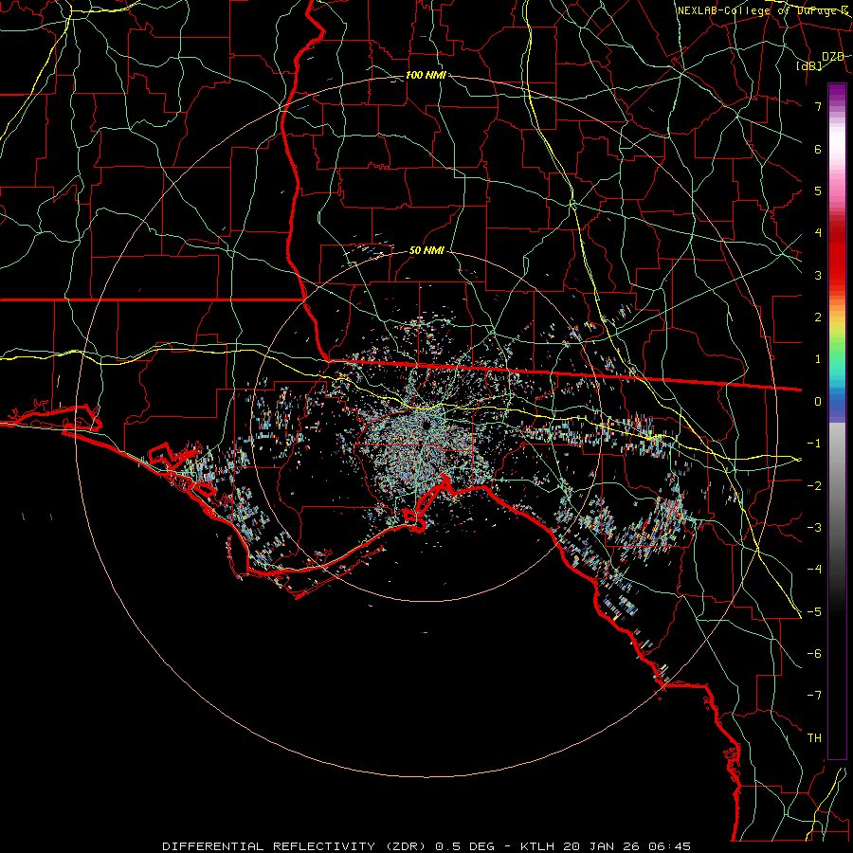The height and width of the screenshot is (853, 853).
Task: Click the [dB] units label
Action: coord(809,65)
